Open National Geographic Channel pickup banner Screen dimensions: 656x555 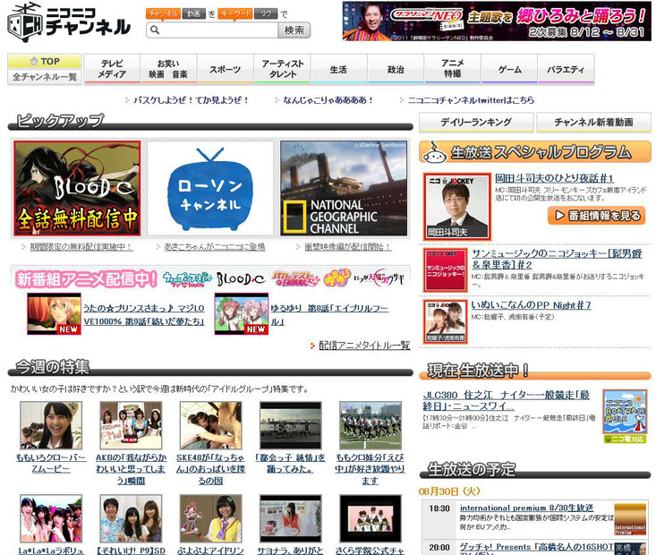pyautogui.click(x=344, y=188)
